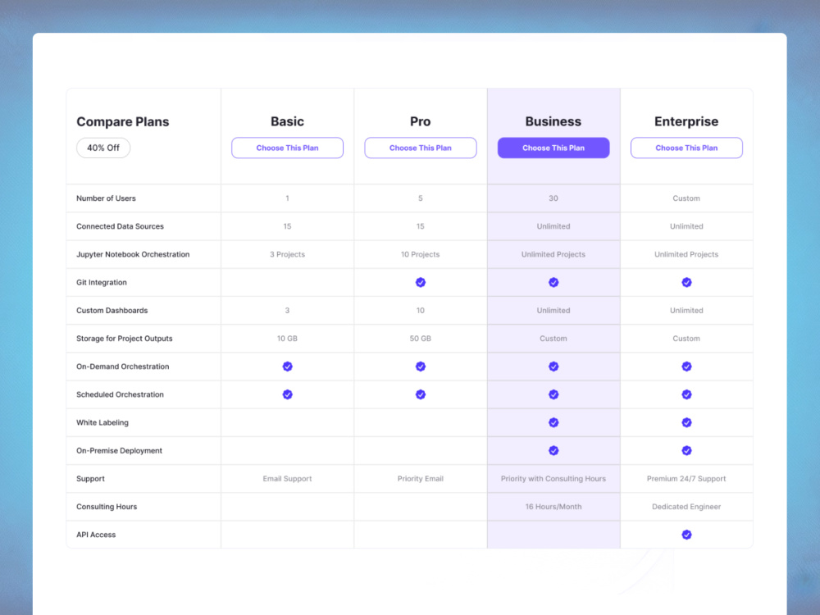Click Unlimited data sources under Business

553,226
